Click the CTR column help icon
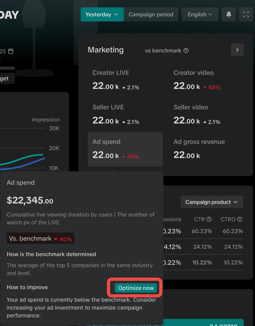 tap(209, 219)
